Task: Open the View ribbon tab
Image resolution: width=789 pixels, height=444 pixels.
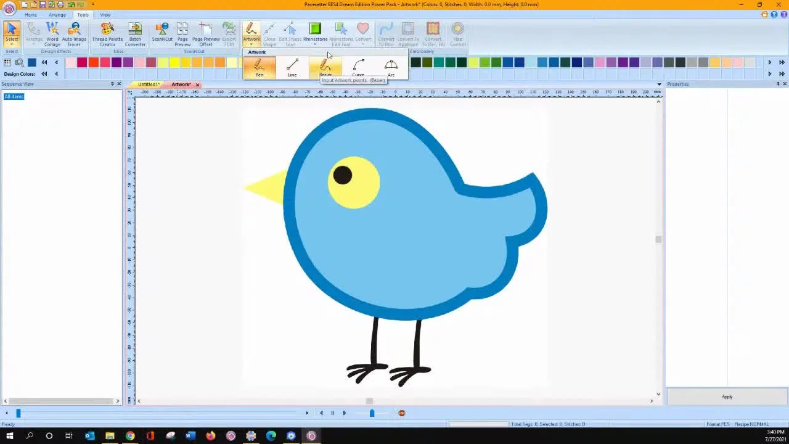Action: pyautogui.click(x=105, y=15)
